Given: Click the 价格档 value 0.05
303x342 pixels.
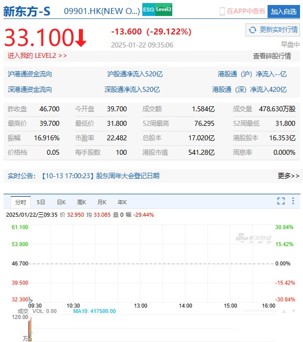Looking at the screenshot, I should coord(53,152).
